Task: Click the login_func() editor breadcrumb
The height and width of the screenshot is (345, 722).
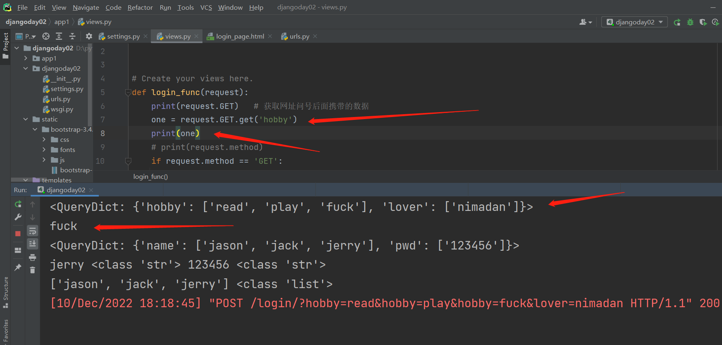Action: pyautogui.click(x=150, y=176)
